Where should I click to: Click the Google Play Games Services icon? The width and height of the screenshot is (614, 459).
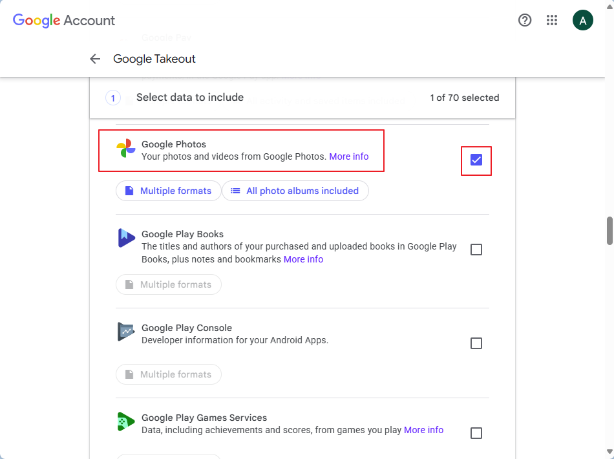pos(126,422)
